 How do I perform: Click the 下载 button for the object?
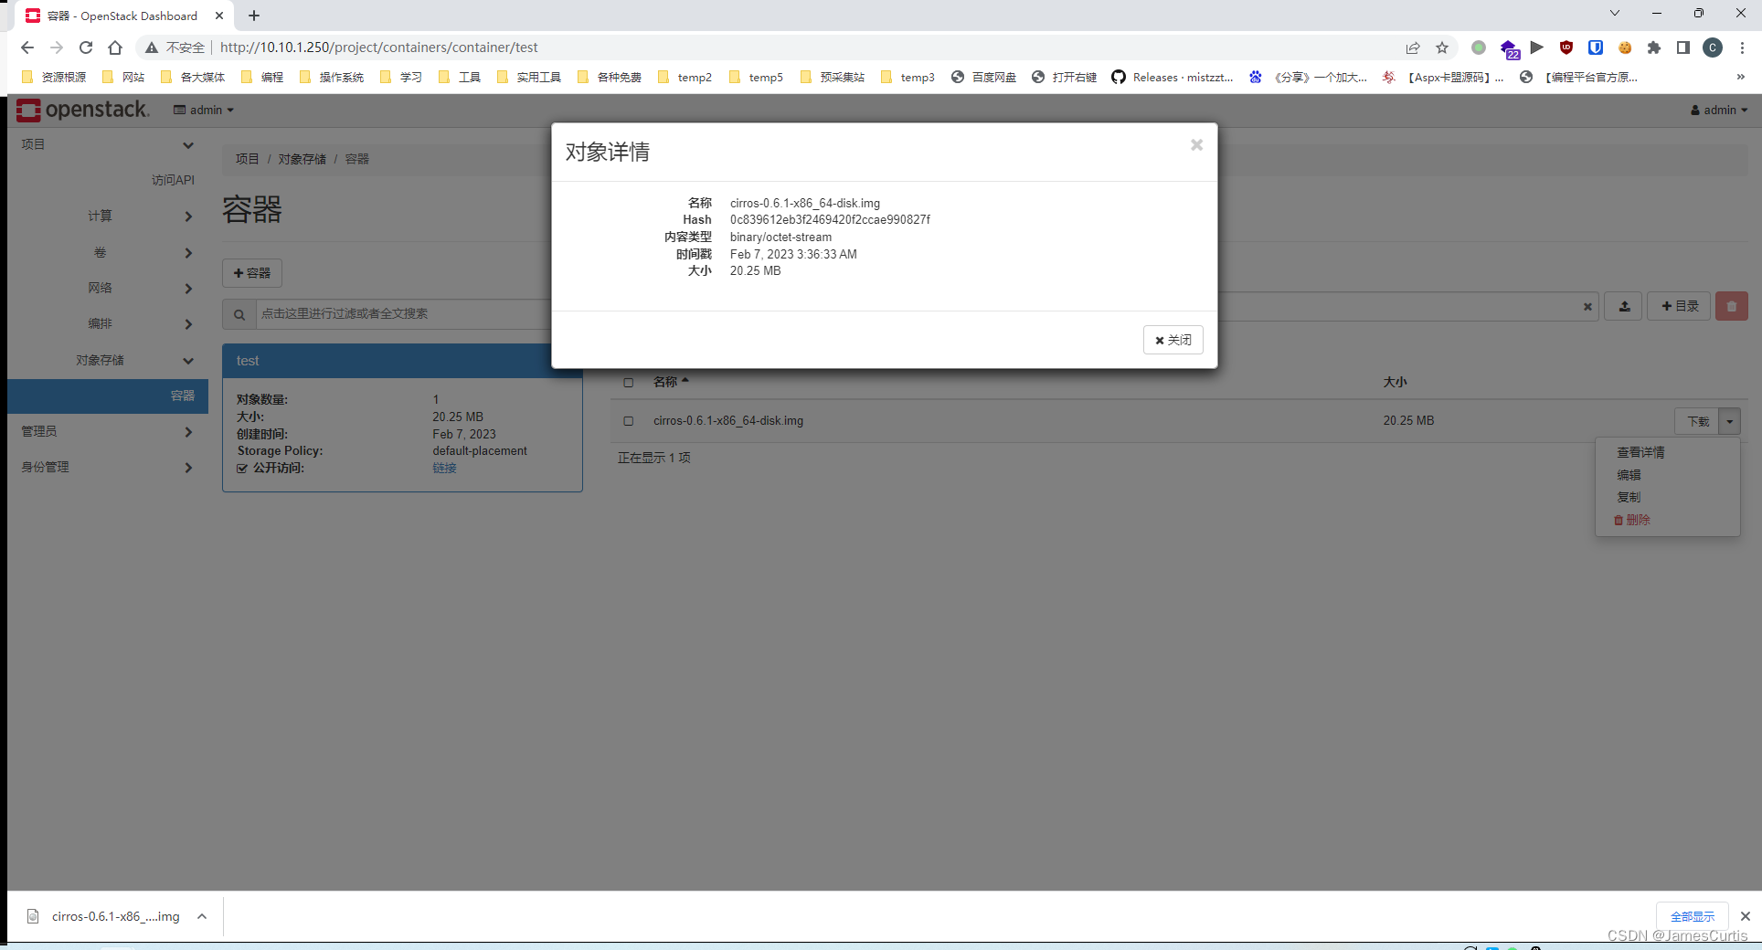1697,421
